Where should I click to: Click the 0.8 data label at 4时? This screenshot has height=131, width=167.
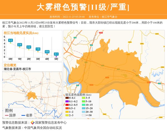[47, 52]
